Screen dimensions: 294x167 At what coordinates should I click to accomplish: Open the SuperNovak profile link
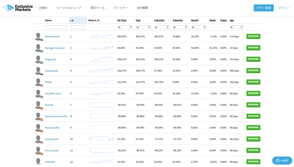coord(51,71)
